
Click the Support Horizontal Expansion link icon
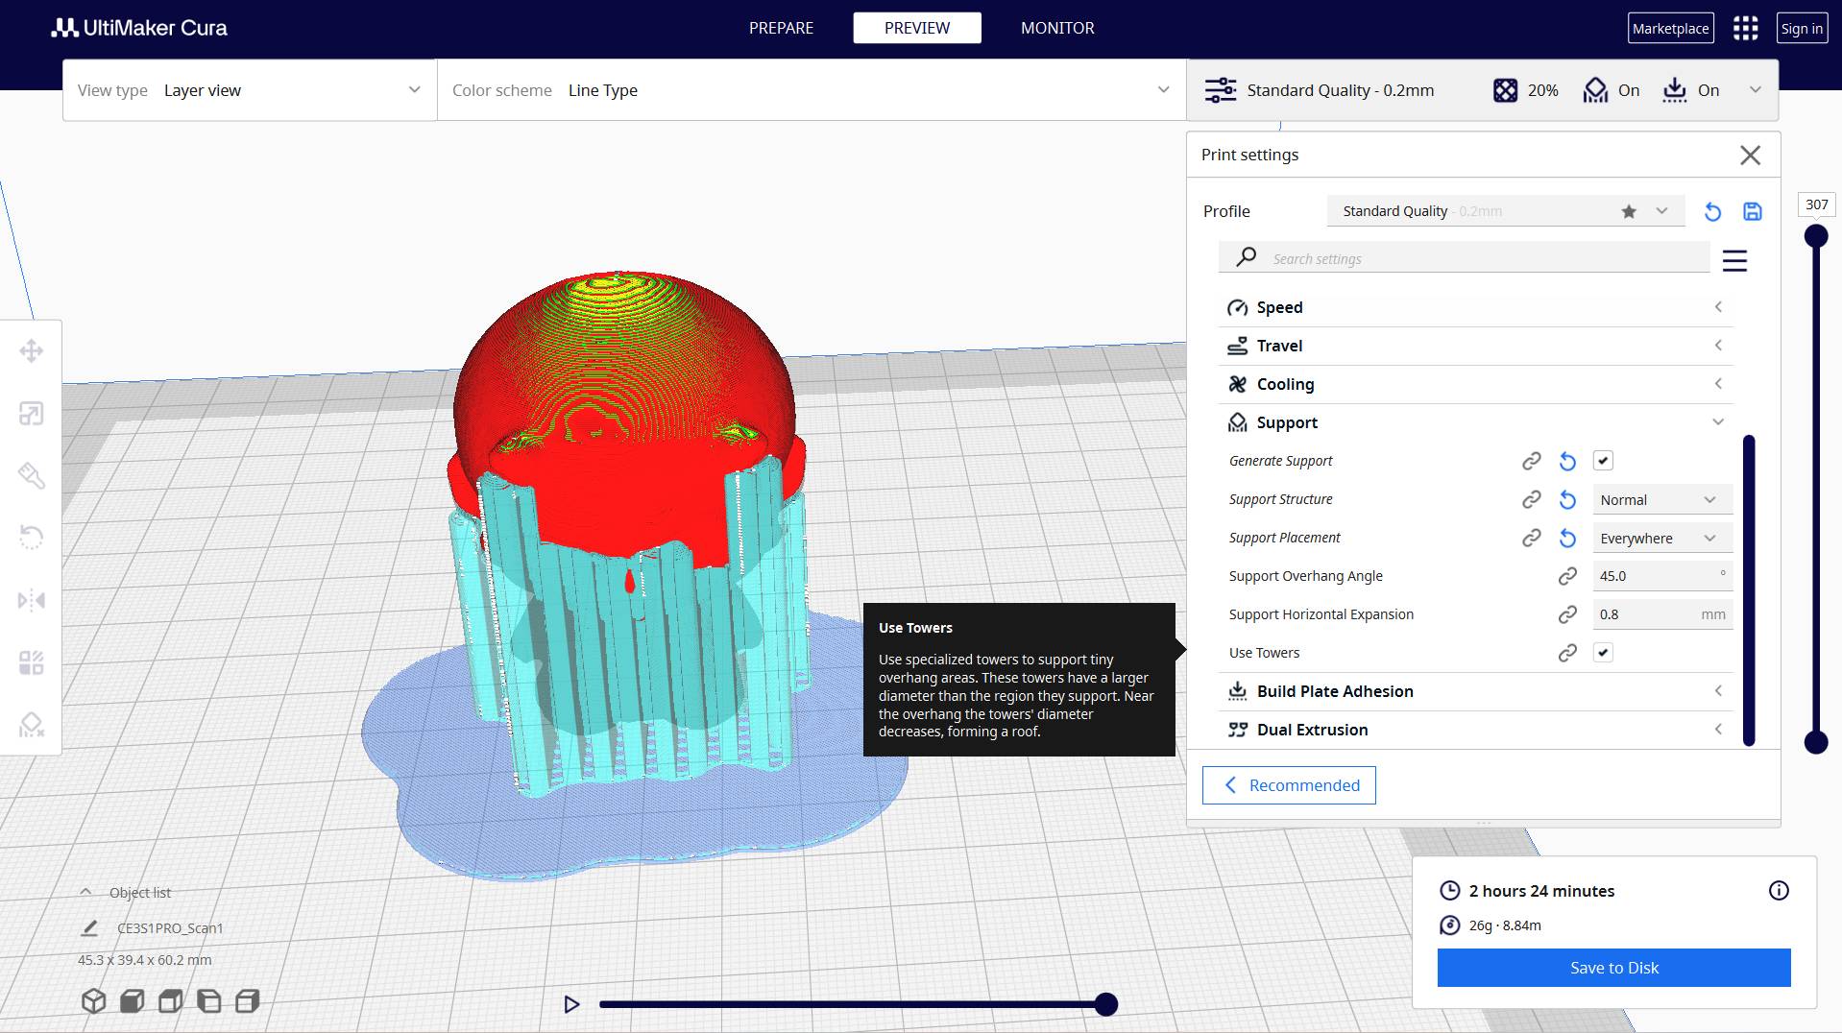[1567, 614]
